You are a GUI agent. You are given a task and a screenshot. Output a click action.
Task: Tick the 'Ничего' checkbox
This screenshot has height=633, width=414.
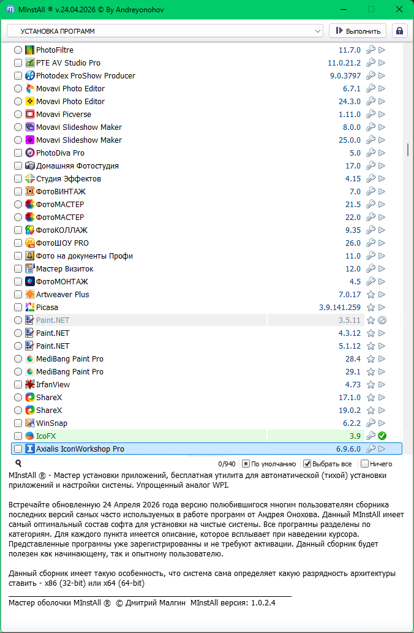[x=365, y=464]
